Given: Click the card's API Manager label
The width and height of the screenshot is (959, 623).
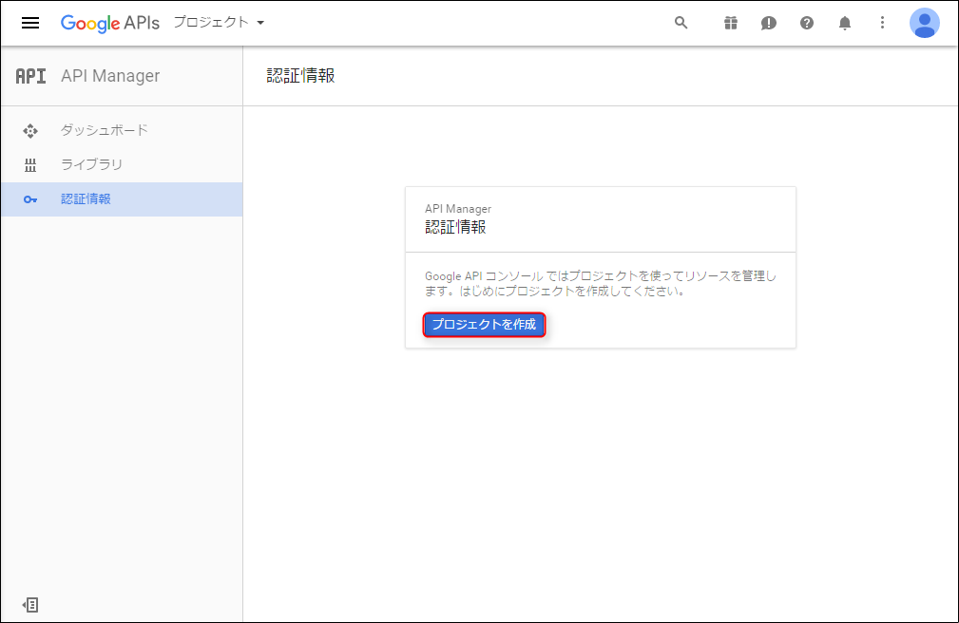Looking at the screenshot, I should [457, 209].
